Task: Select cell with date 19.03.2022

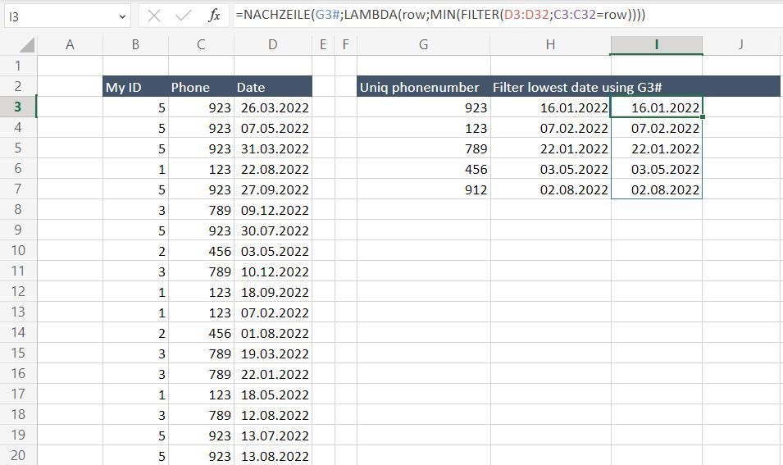Action: [273, 353]
